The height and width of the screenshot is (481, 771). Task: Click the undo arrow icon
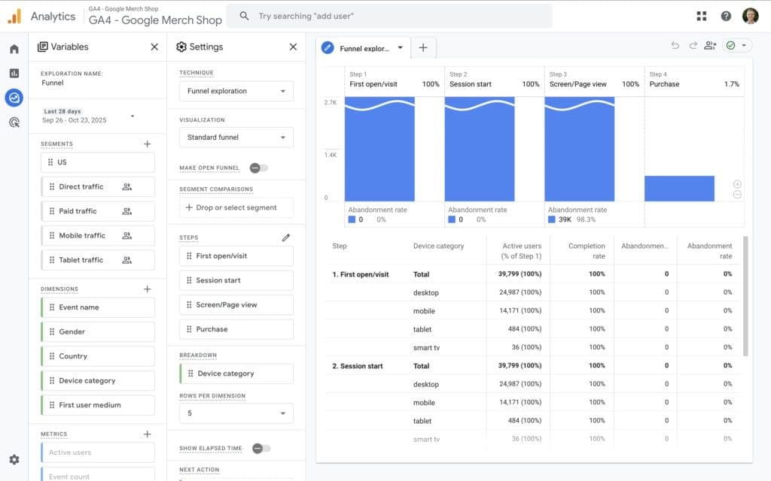coord(675,46)
